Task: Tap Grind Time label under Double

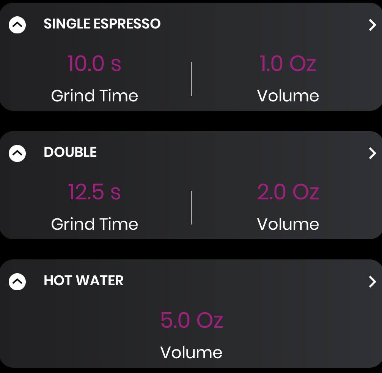Action: point(94,224)
